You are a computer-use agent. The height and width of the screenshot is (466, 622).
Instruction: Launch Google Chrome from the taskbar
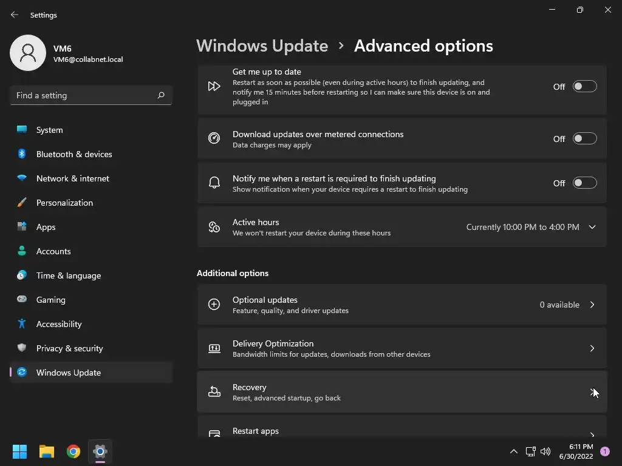coord(73,451)
